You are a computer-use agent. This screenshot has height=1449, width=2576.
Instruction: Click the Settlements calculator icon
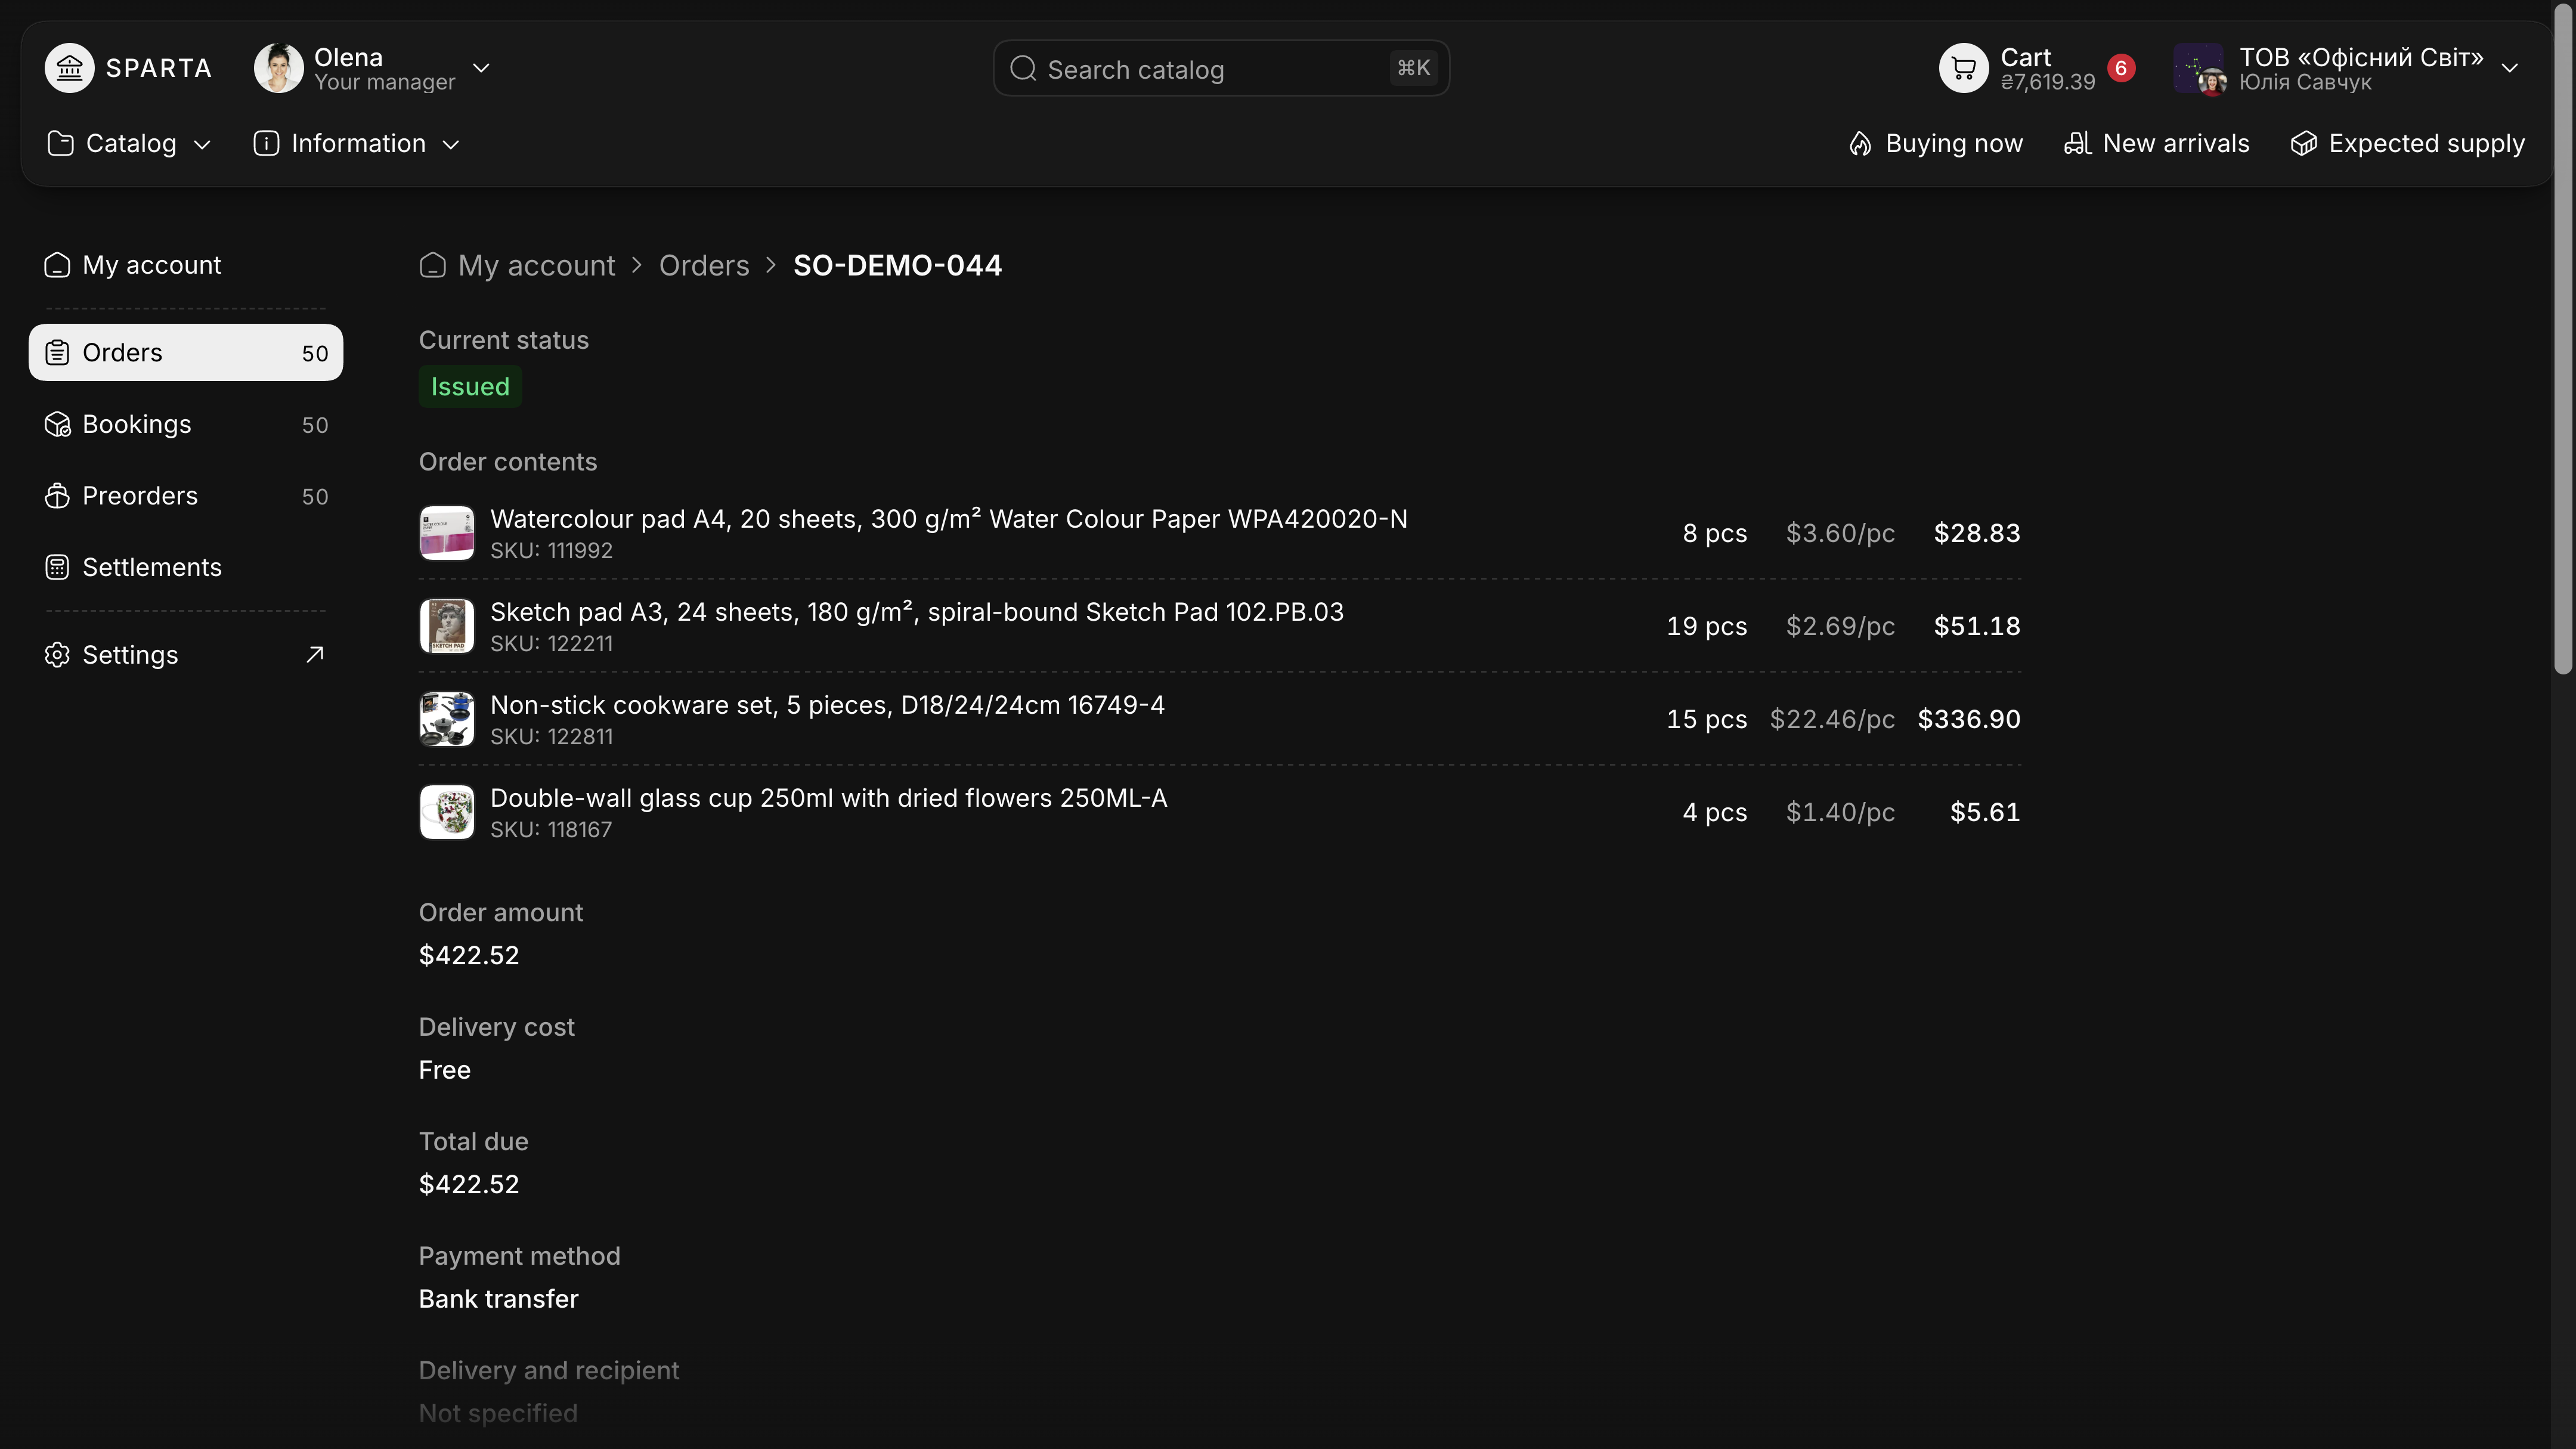(x=57, y=567)
